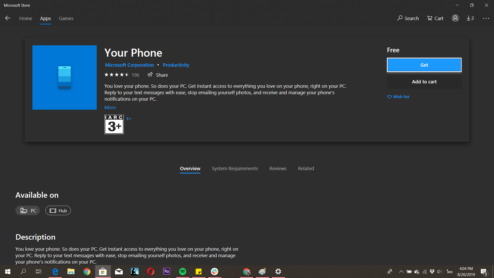
Task: Open volume control tray icon
Action: click(440, 272)
